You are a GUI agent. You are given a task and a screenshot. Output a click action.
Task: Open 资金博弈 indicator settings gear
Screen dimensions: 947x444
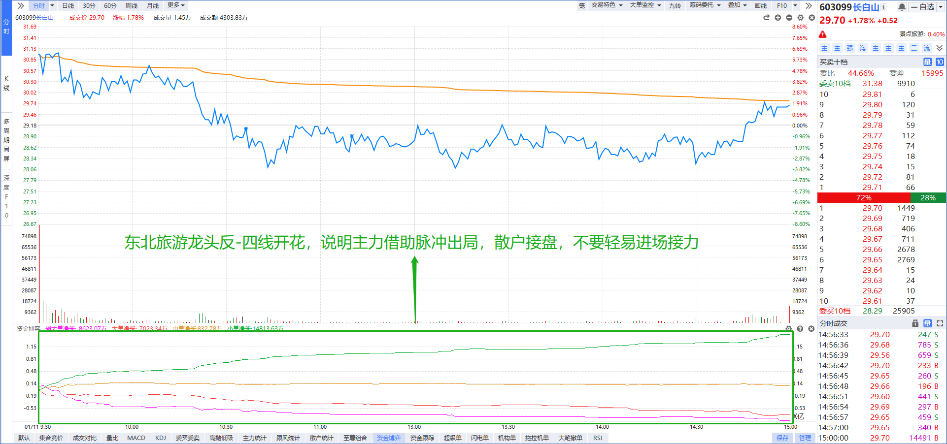[789, 329]
